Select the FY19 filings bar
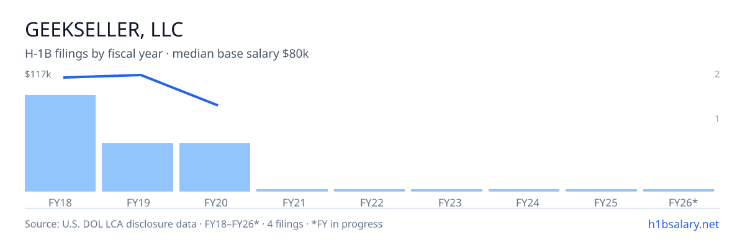745x248 pixels. pyautogui.click(x=137, y=167)
